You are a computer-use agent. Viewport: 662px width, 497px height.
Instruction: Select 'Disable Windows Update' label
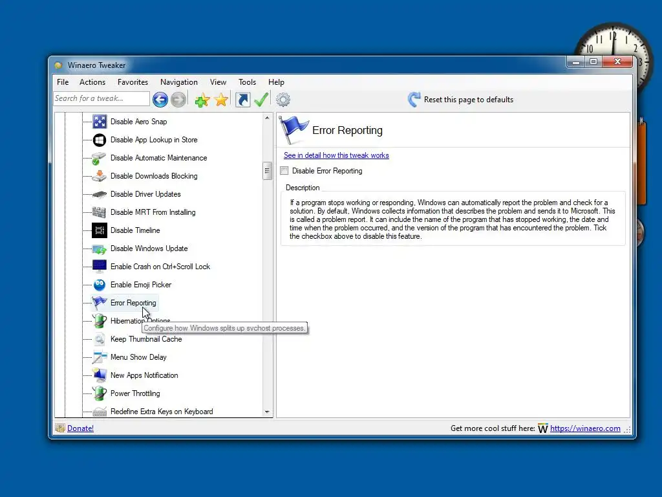coord(149,248)
